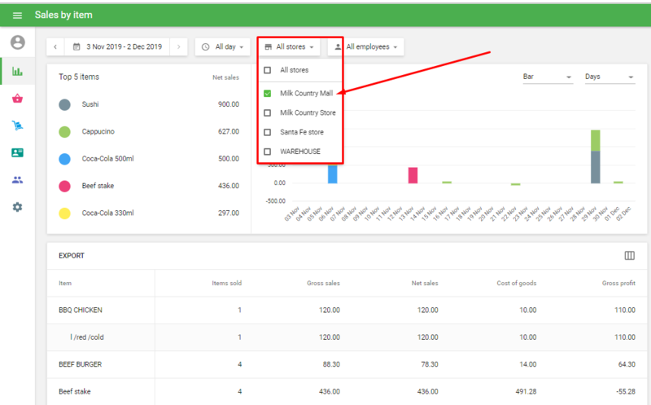Click the EXPORT button
This screenshot has height=405, width=651.
click(x=72, y=256)
